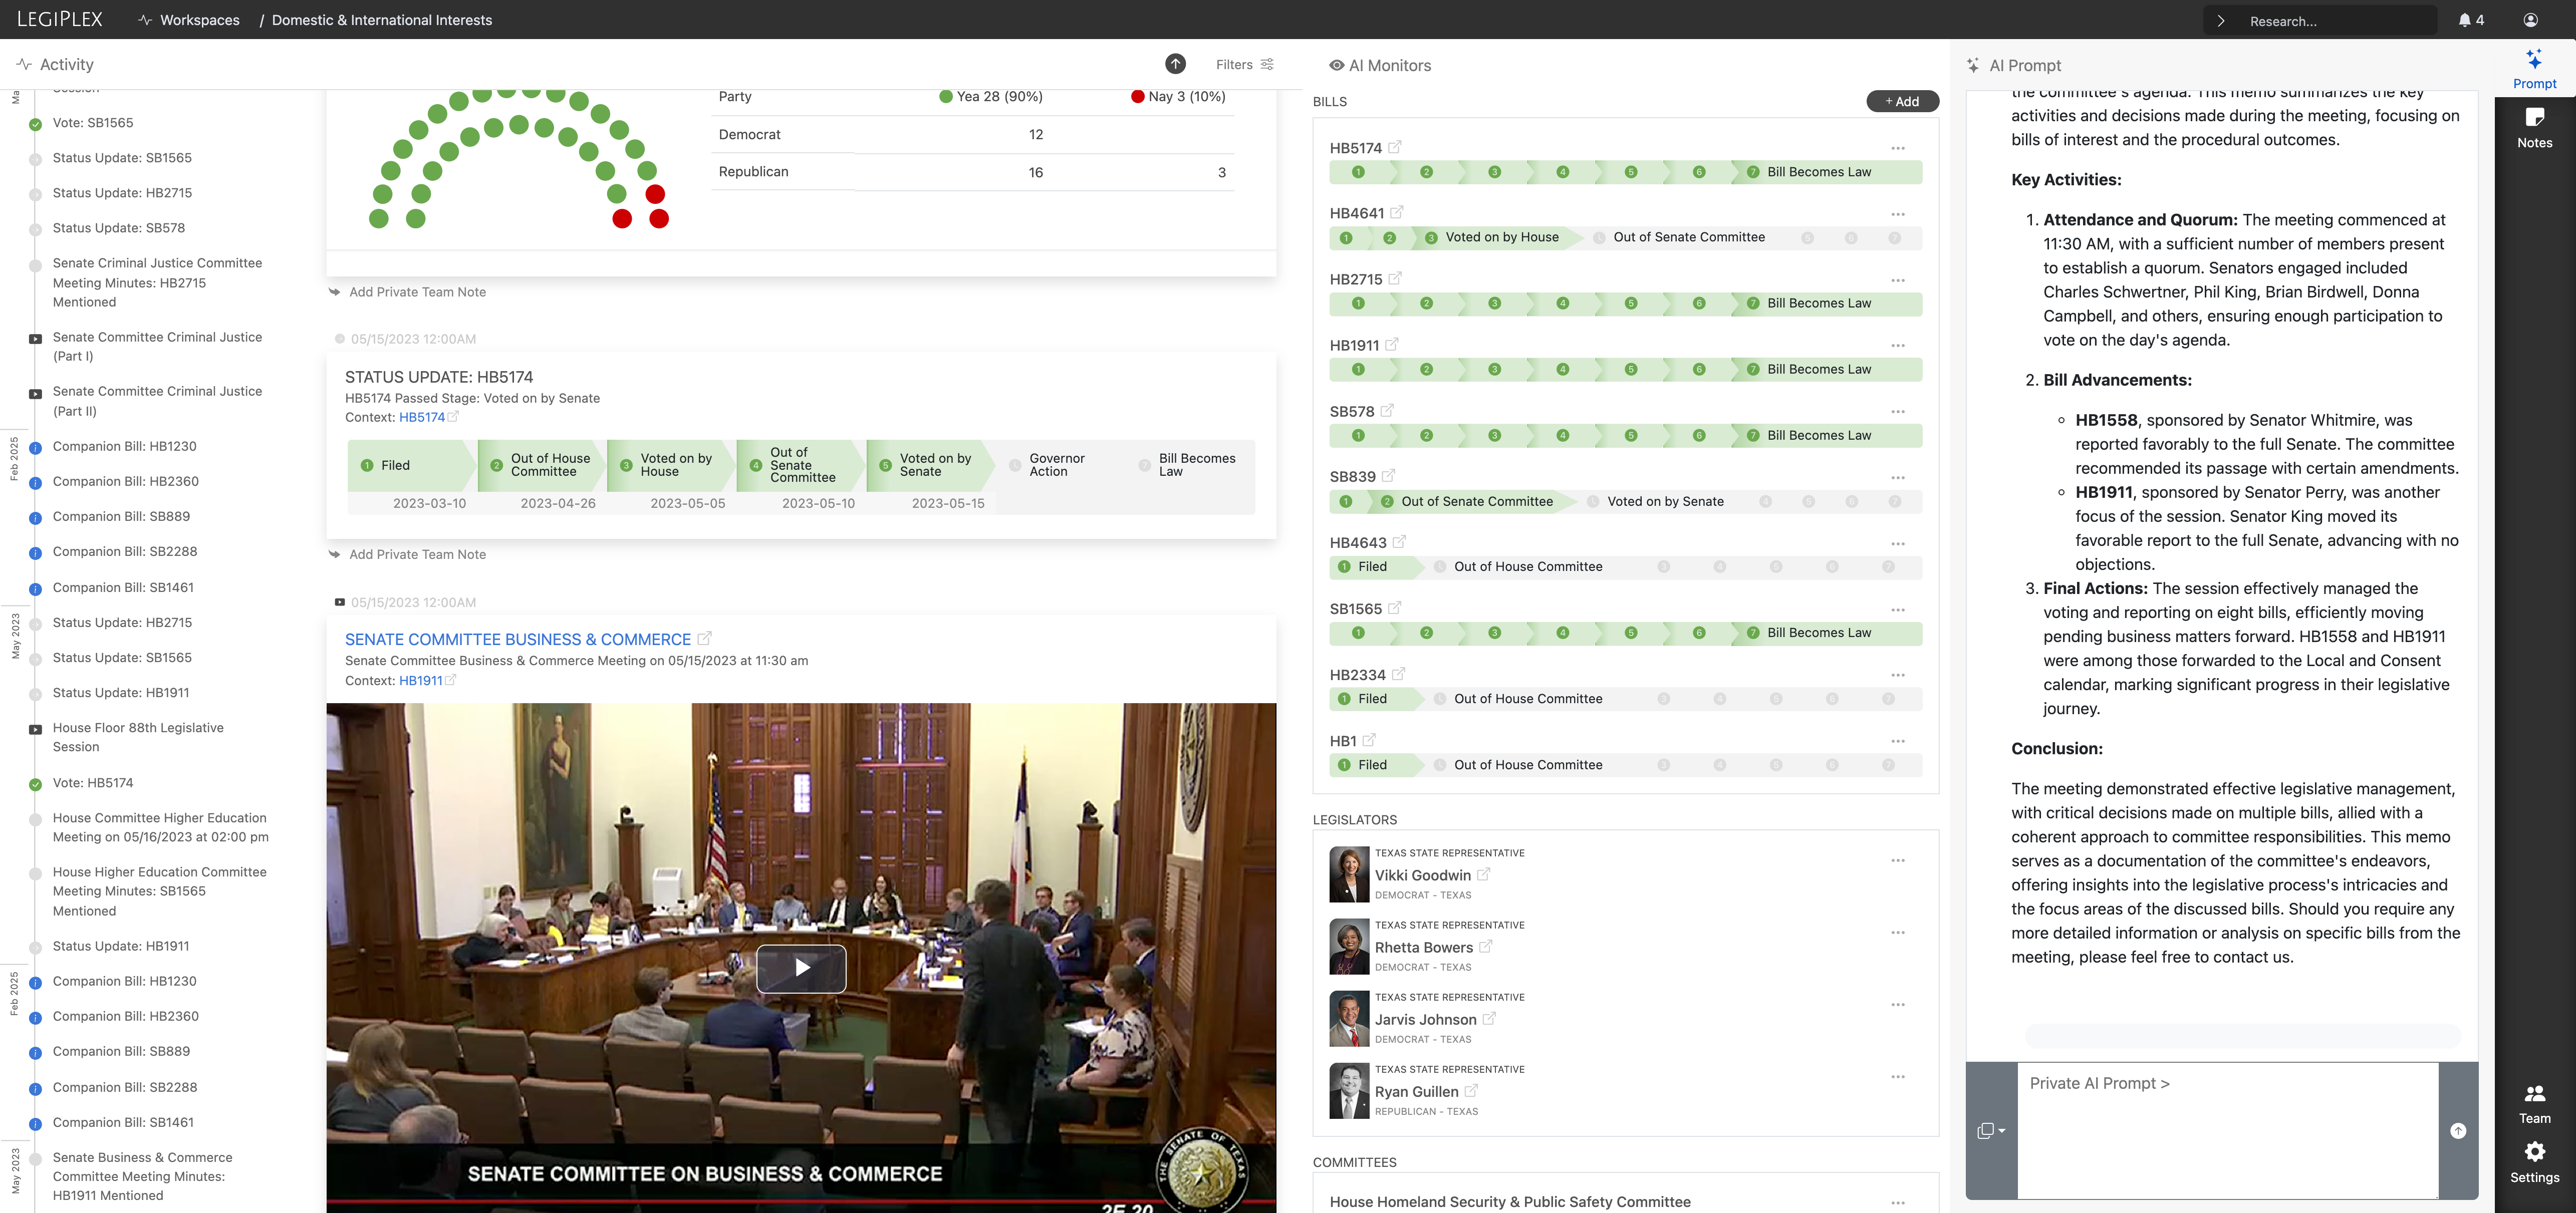The width and height of the screenshot is (2576, 1213).
Task: Open more options for HB1 monitor
Action: pyautogui.click(x=1897, y=741)
